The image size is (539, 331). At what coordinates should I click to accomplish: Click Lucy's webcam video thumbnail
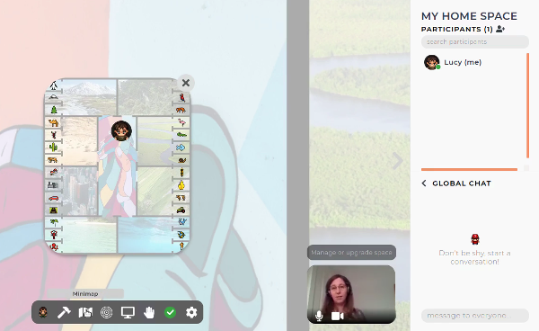[351, 294]
